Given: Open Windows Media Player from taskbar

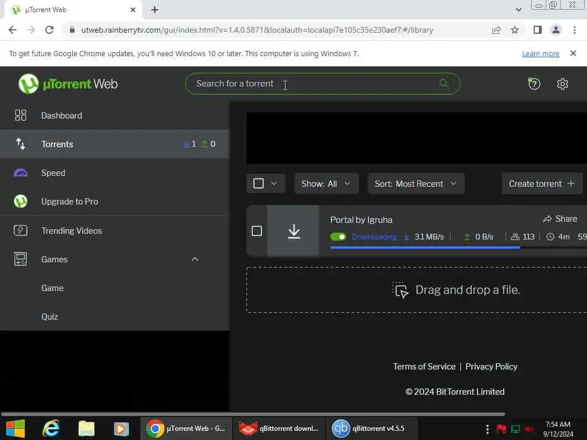Looking at the screenshot, I should pyautogui.click(x=122, y=429).
